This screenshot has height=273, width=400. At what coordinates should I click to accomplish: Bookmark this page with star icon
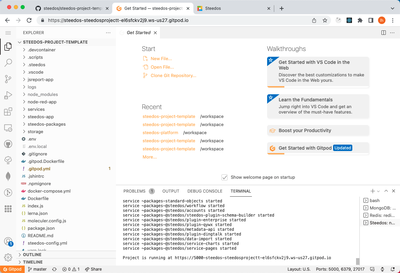325,20
